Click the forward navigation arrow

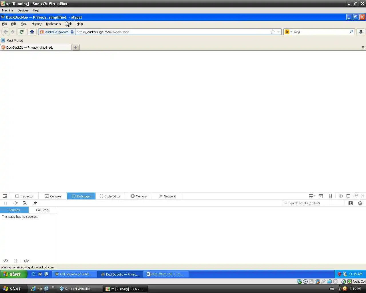(x=13, y=32)
